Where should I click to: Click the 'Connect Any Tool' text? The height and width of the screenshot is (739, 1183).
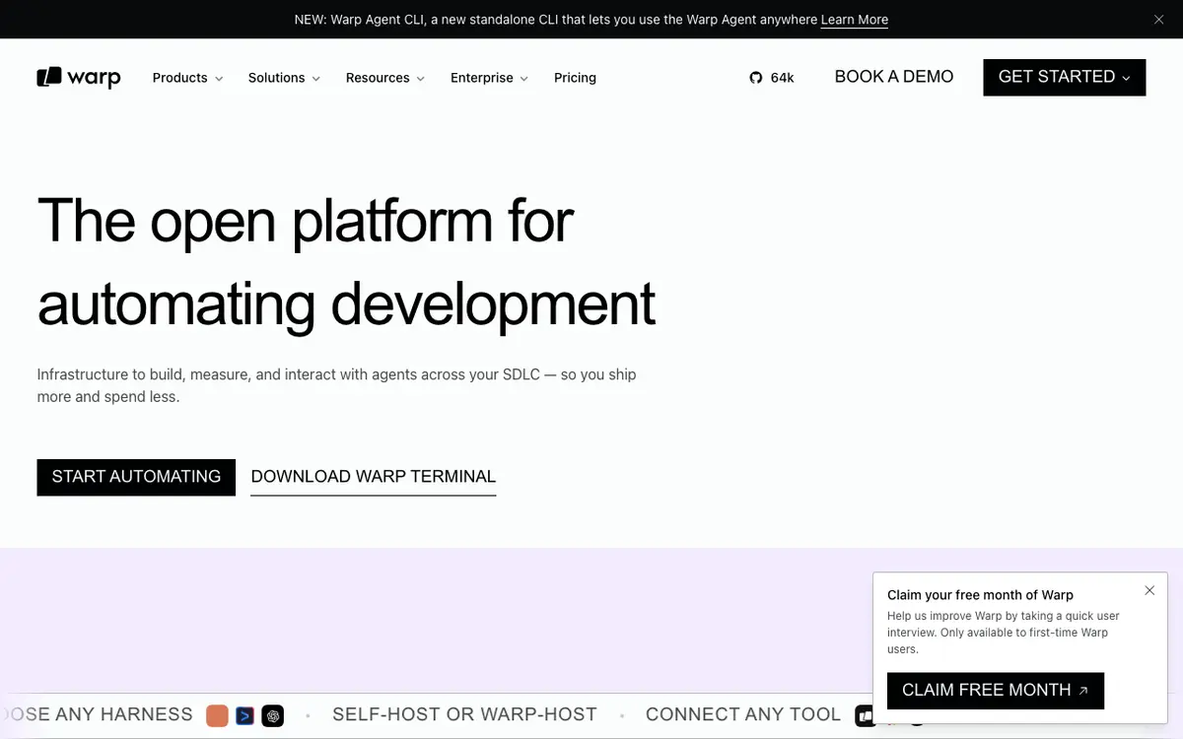point(742,714)
